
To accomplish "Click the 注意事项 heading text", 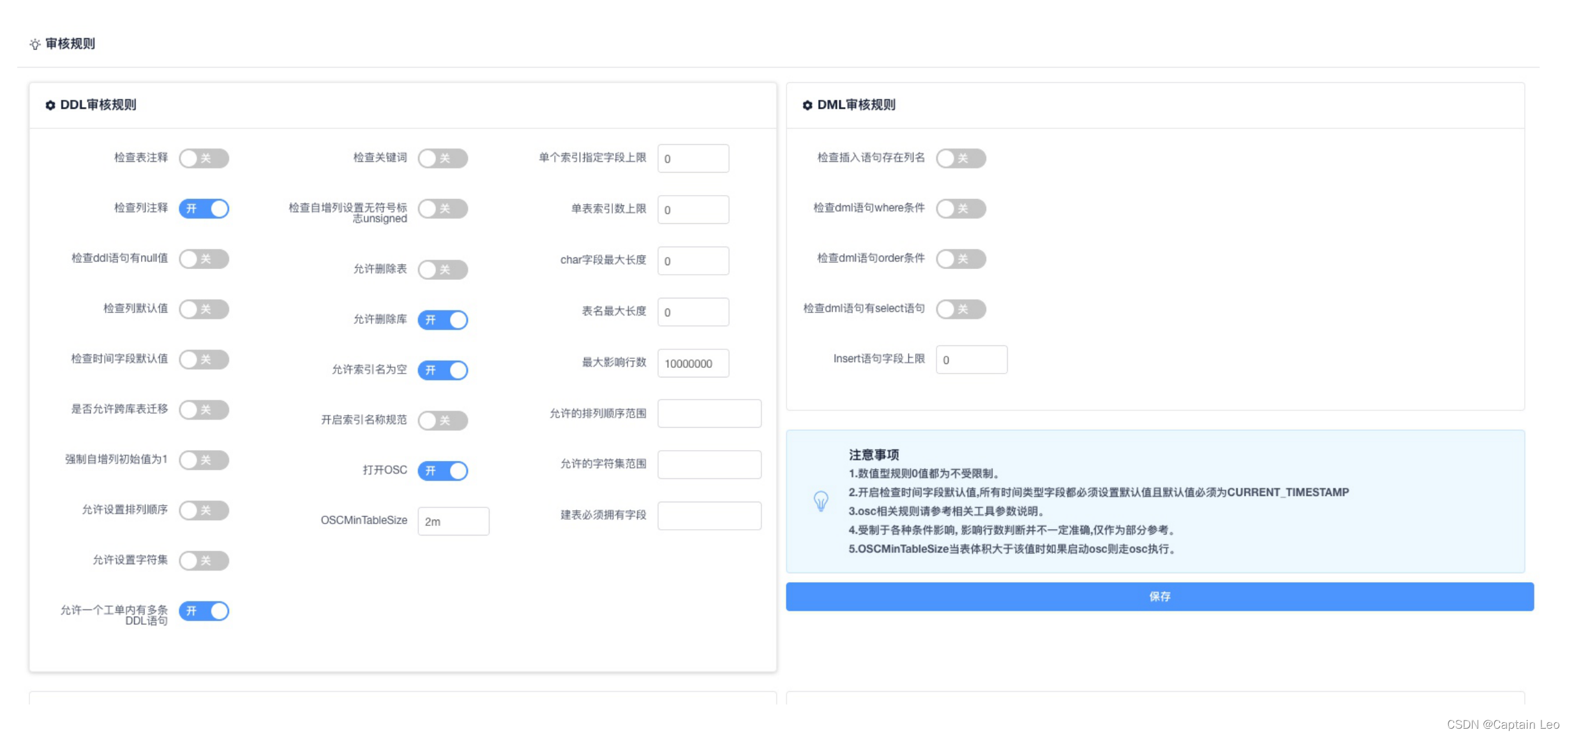I will pyautogui.click(x=874, y=455).
